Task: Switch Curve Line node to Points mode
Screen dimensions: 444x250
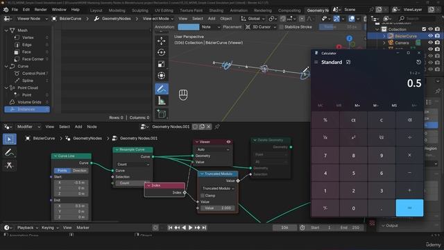Action: (62, 171)
